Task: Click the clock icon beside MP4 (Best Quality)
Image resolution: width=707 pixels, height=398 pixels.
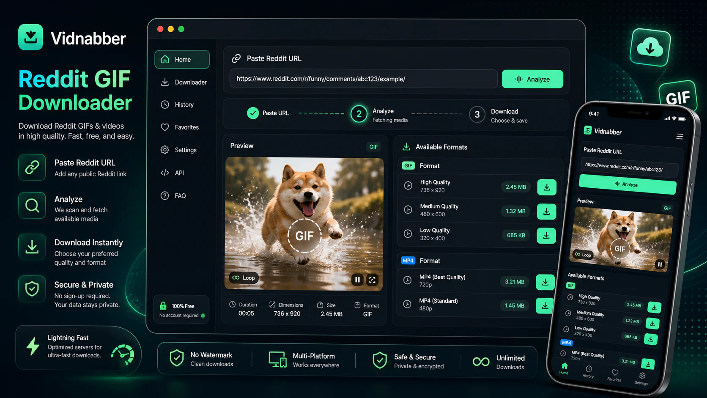Action: click(407, 280)
